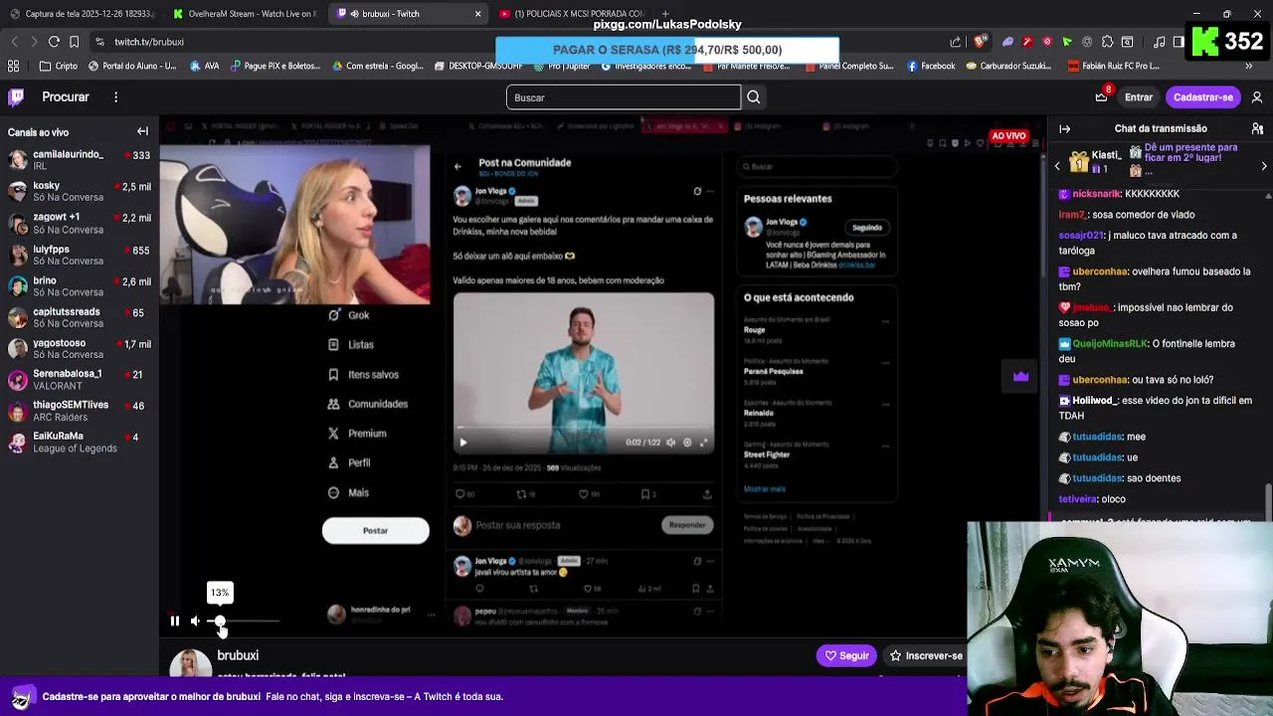Switch to OvelheraM Stream browser tab
The width and height of the screenshot is (1273, 716).
[244, 14]
